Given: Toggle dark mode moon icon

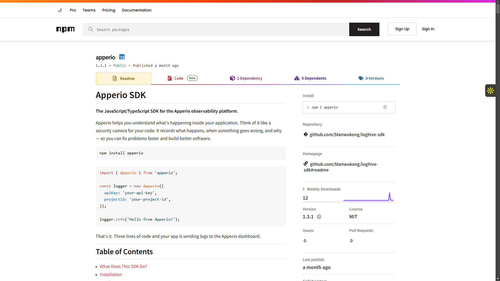Looking at the screenshot, I should tap(60, 10).
